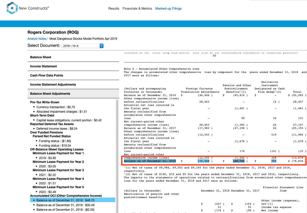The width and height of the screenshot is (307, 213).
Task: Click the Minimum Lease Payment for Year 5 heading
Action: 58,187
